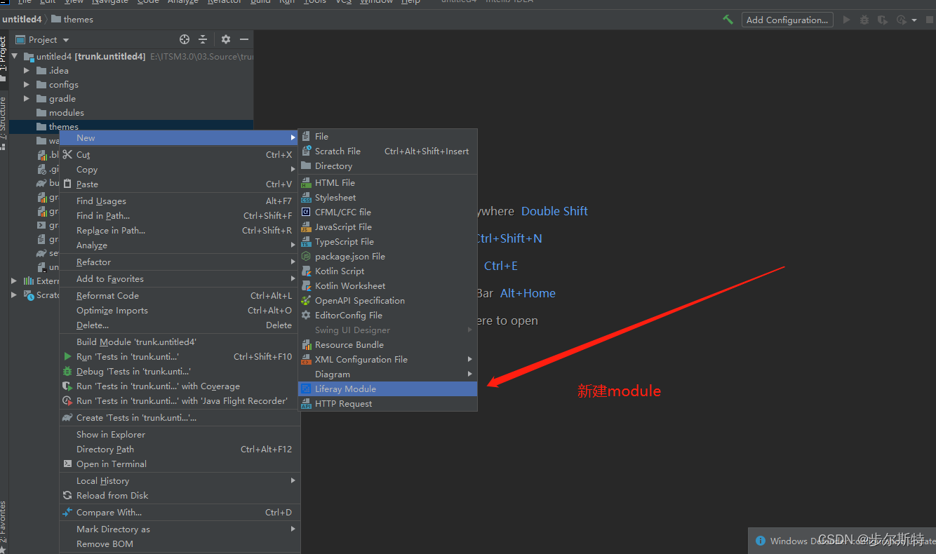Click the TypeScript File icon
Screen dimensions: 936x554
306,241
